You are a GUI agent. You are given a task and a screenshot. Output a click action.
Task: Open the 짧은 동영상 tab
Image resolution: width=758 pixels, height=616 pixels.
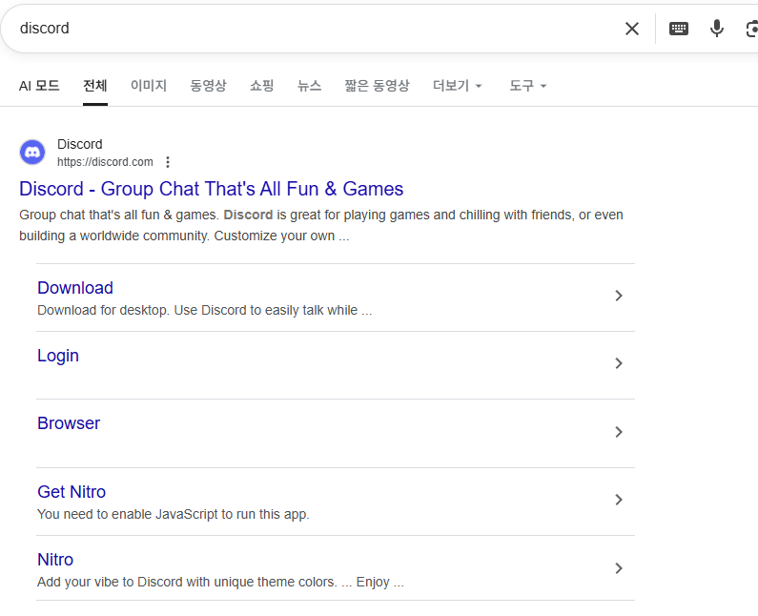(377, 86)
